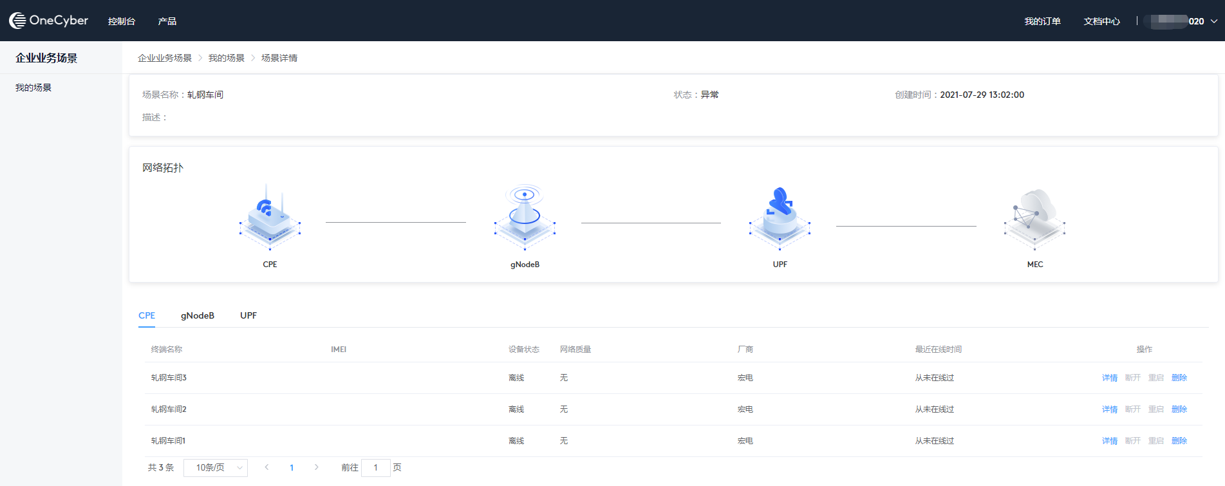Open the 产品 menu in header
This screenshot has height=486, width=1225.
coord(167,21)
